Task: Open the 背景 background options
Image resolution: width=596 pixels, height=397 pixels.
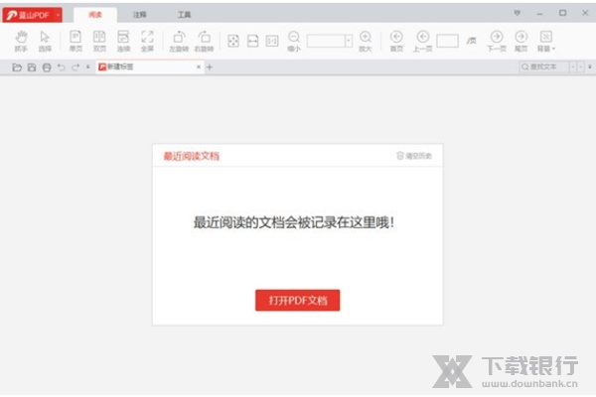Action: [546, 41]
